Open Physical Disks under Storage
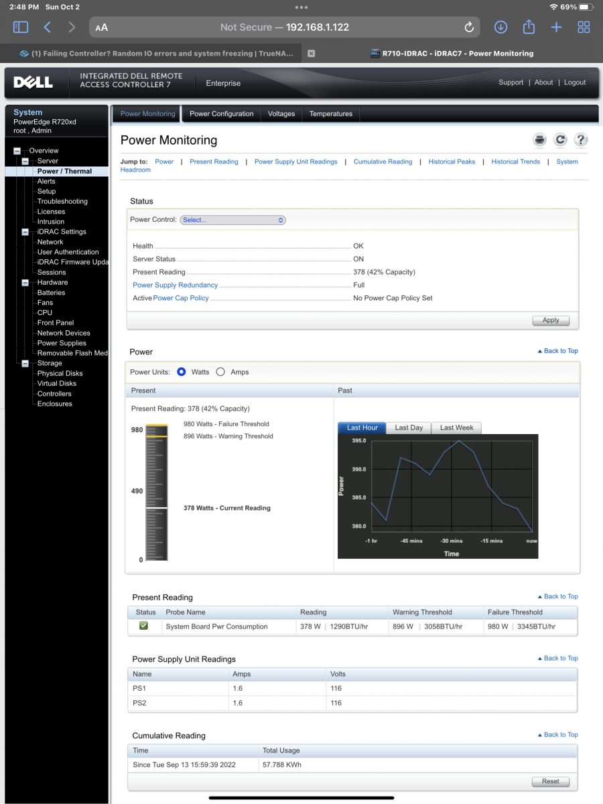Viewport: 603px width, 804px height. (60, 373)
